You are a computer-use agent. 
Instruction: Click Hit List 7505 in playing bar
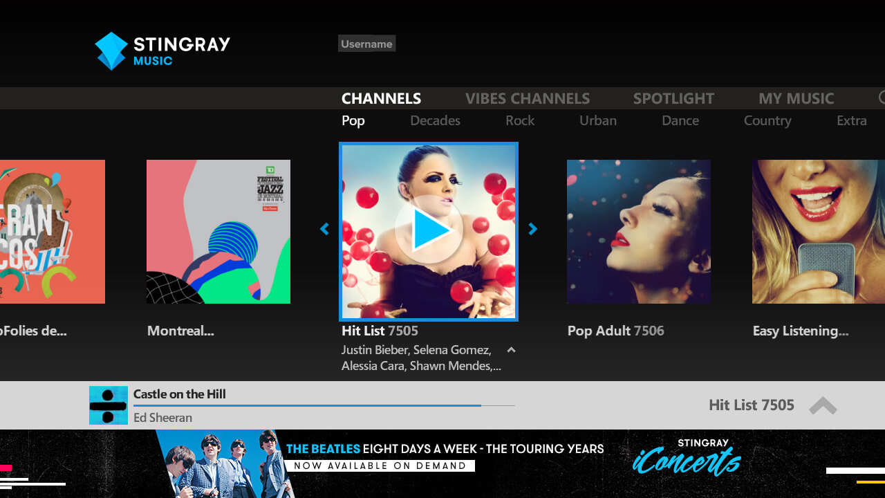pos(752,405)
